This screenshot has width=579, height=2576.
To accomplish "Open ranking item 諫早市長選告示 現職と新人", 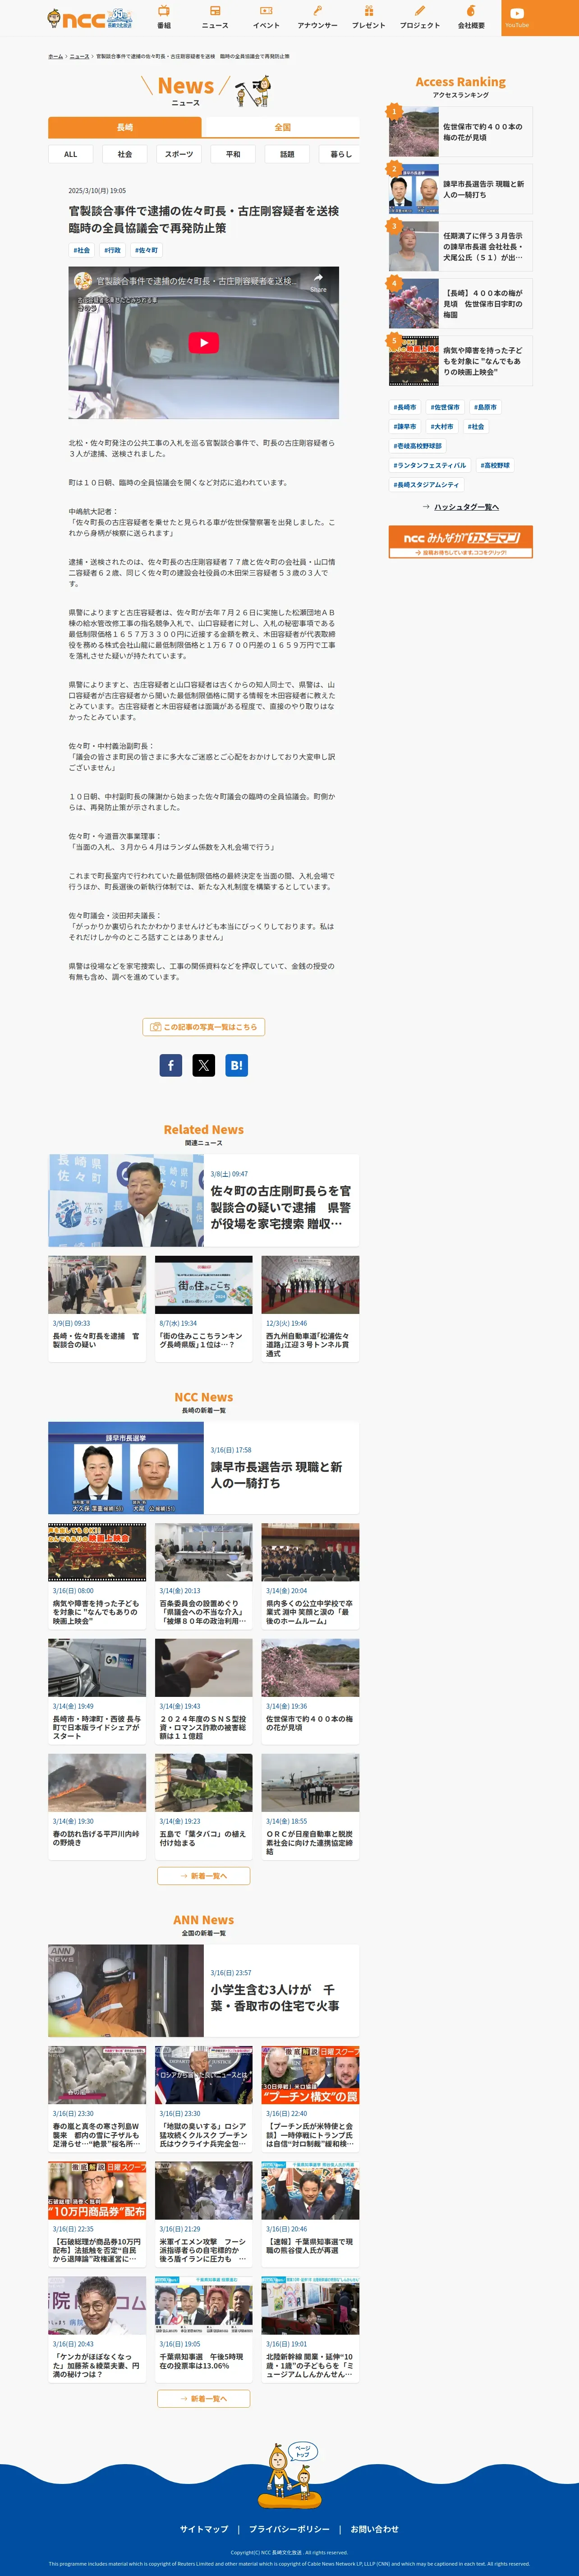I will pyautogui.click(x=461, y=189).
